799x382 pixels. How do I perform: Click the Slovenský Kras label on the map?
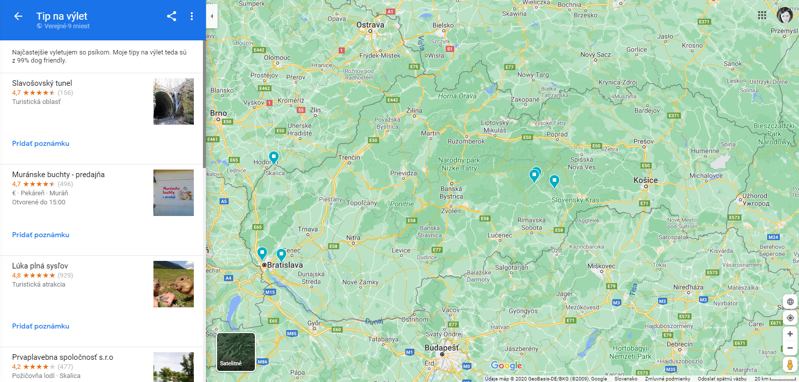click(575, 200)
